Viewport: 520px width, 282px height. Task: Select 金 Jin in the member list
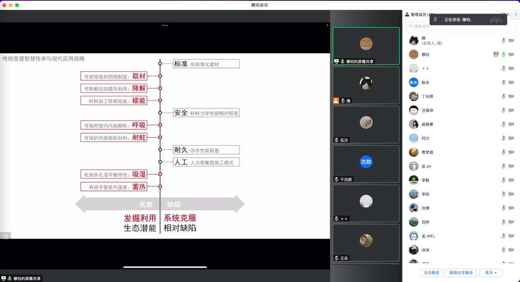pos(426,166)
